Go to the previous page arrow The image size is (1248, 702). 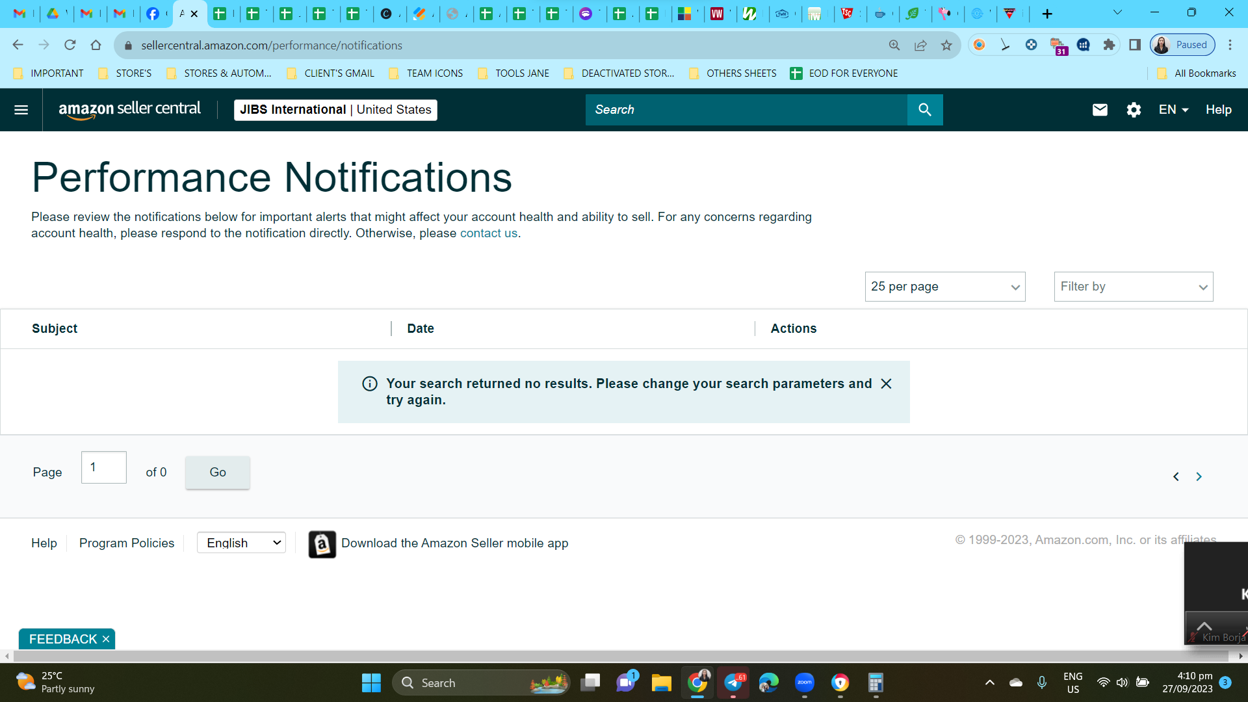tap(1176, 476)
